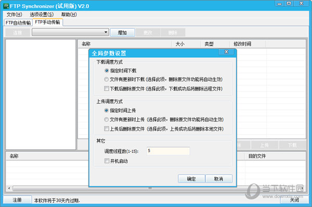Viewport: 312px width, 207px height.
Task: Switch to the FTP手动传输 tab
Action: (x=47, y=22)
